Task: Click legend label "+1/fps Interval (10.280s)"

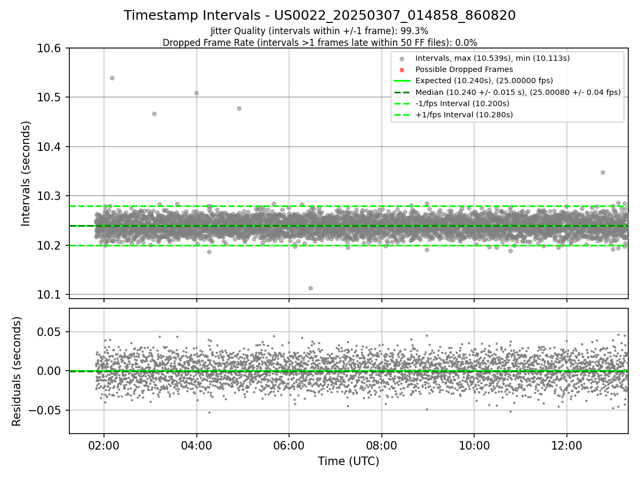Action: click(x=464, y=115)
